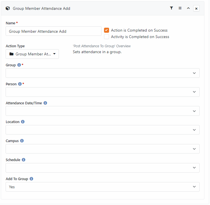Delete action with the x button

click(196, 9)
